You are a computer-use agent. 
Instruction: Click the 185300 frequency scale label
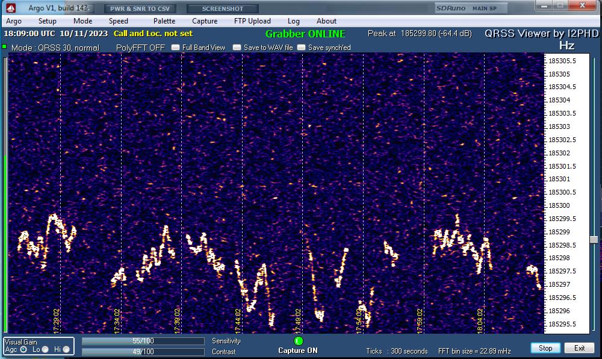pyautogui.click(x=559, y=205)
